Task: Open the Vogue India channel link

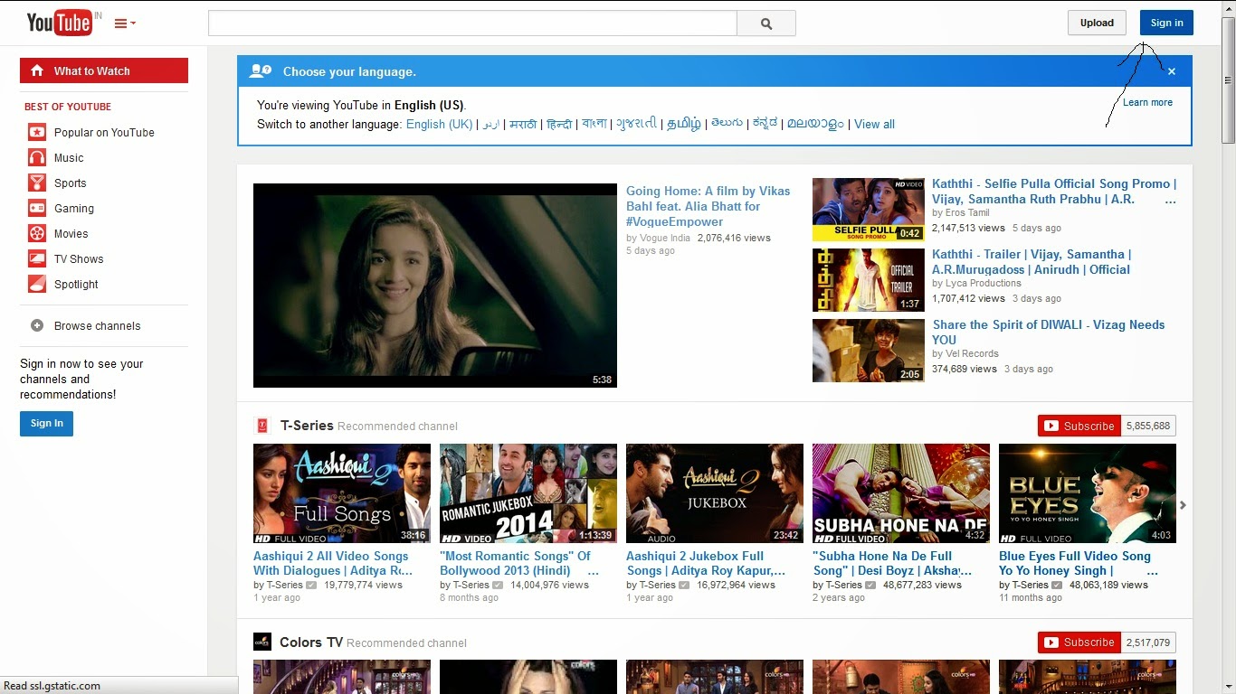Action: [665, 238]
